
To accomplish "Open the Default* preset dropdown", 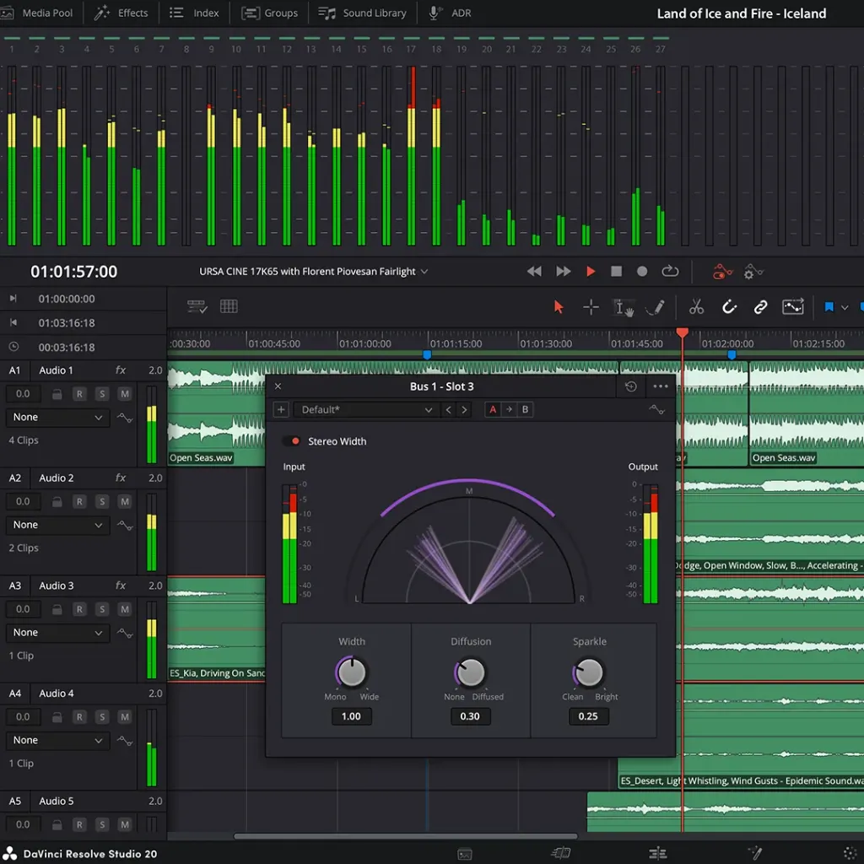I will point(366,409).
